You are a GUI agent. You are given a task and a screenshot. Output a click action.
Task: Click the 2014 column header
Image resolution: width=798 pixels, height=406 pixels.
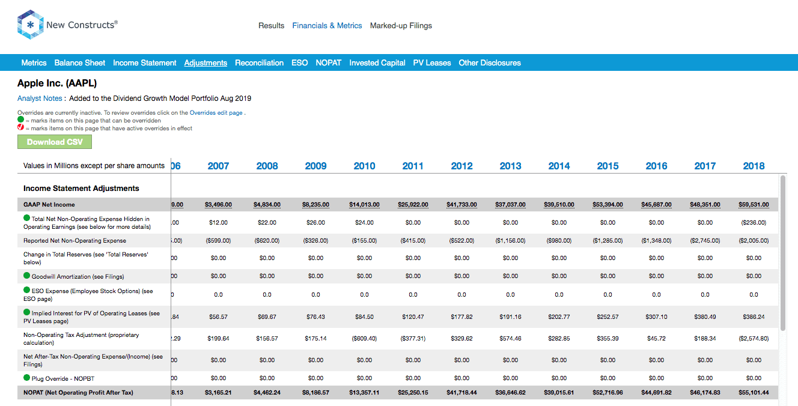[559, 166]
